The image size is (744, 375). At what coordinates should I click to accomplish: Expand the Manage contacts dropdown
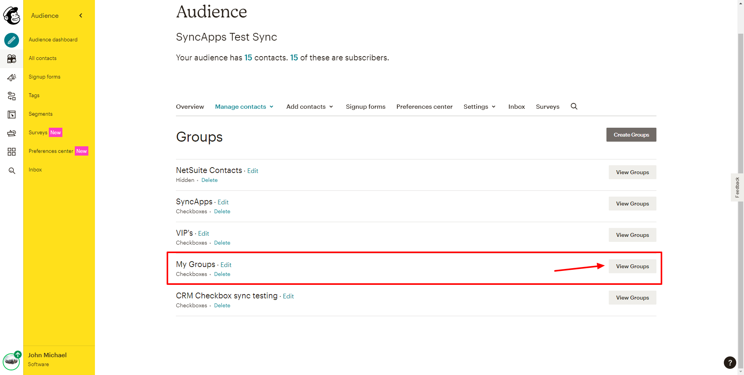[x=245, y=107]
